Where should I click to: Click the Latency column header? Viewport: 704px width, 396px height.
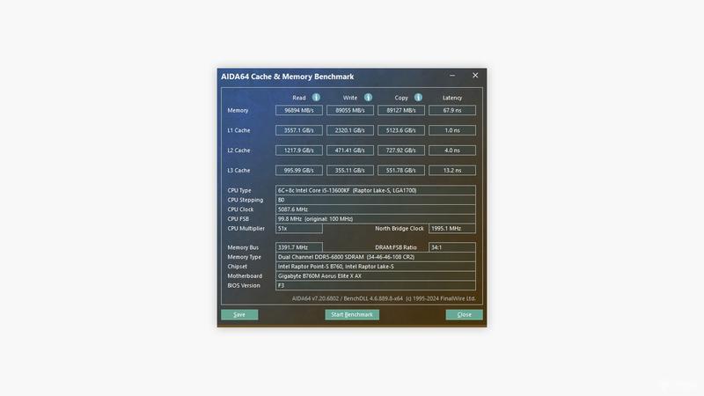coord(452,98)
